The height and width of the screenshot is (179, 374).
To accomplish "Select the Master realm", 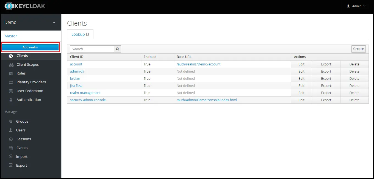I will point(11,36).
